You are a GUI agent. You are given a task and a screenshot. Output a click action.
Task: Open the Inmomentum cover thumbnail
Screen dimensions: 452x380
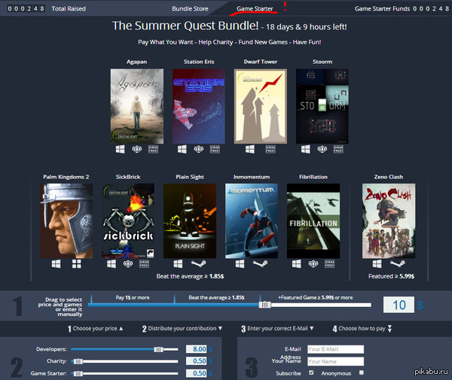252,220
